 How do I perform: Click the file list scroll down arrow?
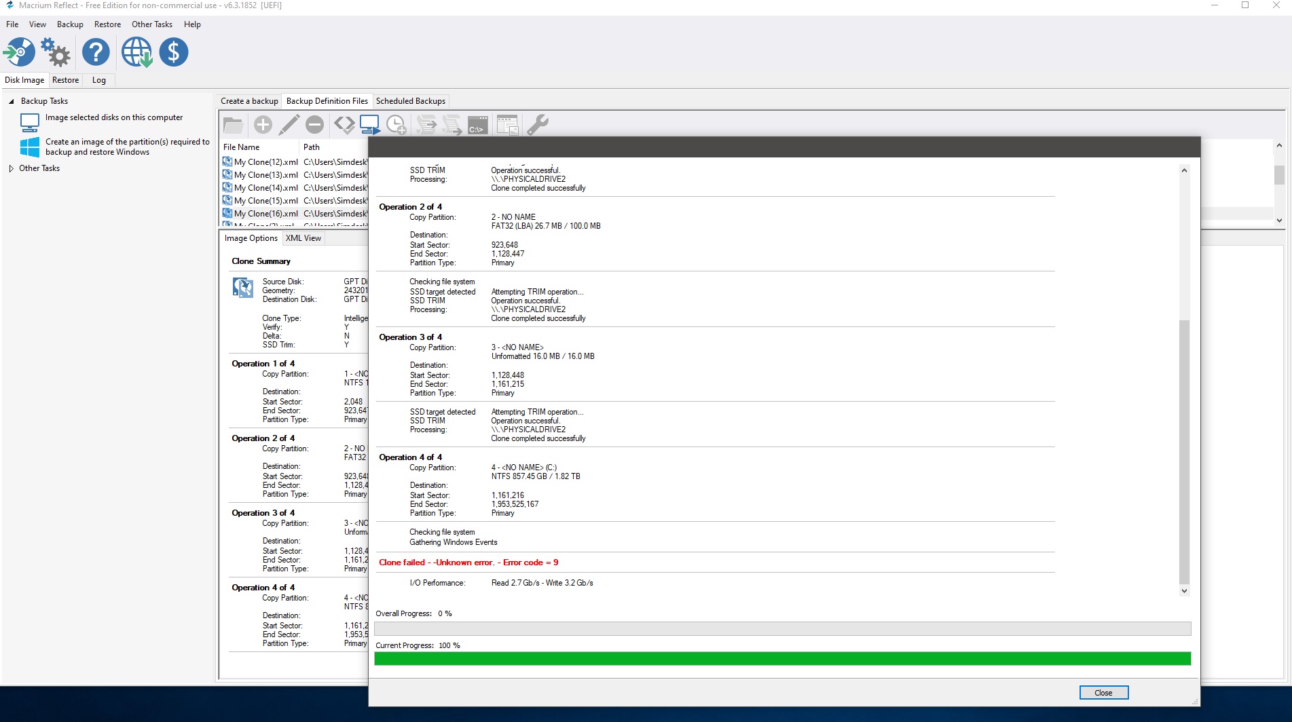(x=1279, y=221)
